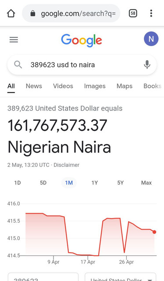The height and width of the screenshot is (281, 164).
Task: Open the tab switcher showing 58 tabs
Action: point(133,13)
